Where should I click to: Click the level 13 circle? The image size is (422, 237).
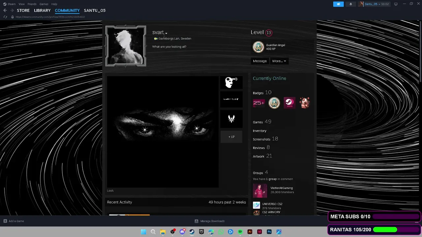point(269,33)
